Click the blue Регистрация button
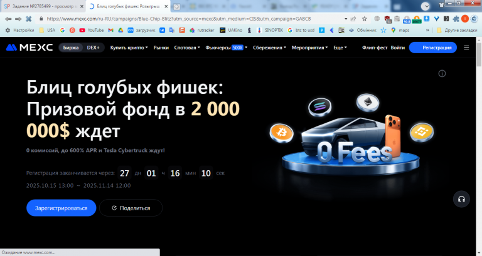 (x=433, y=48)
